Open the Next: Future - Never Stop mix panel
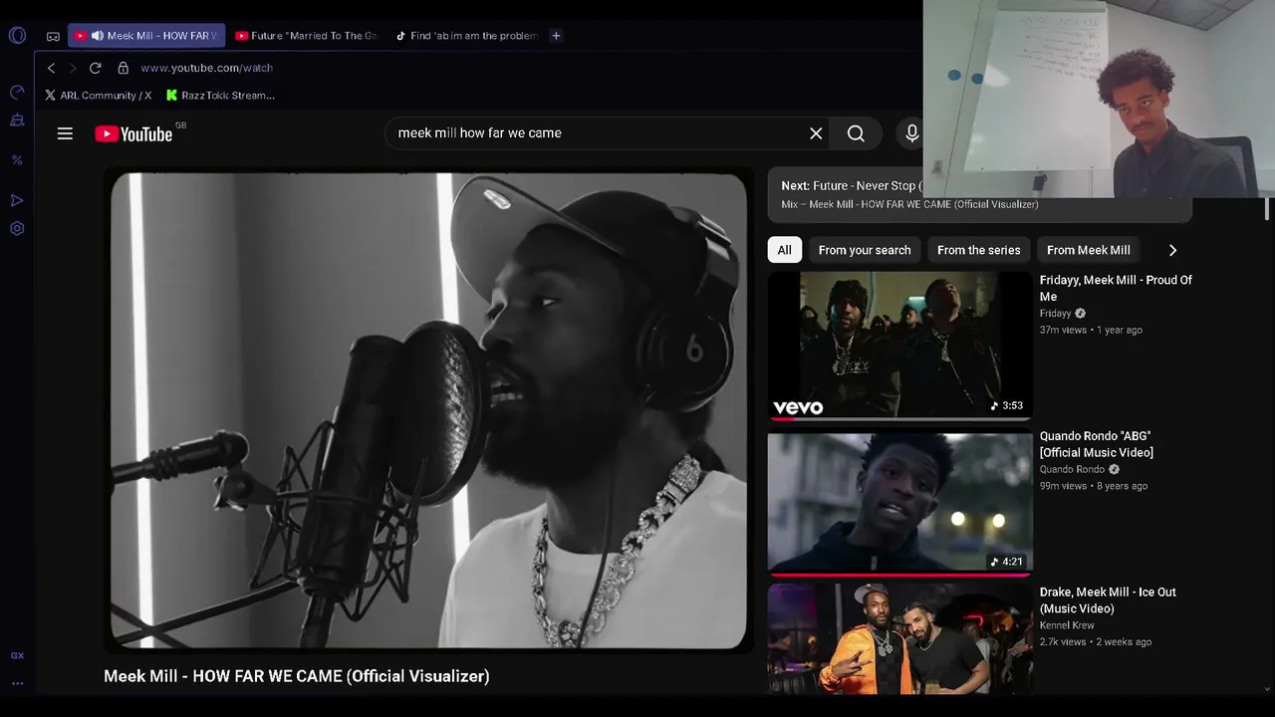Screen dimensions: 1275x717 pos(980,194)
